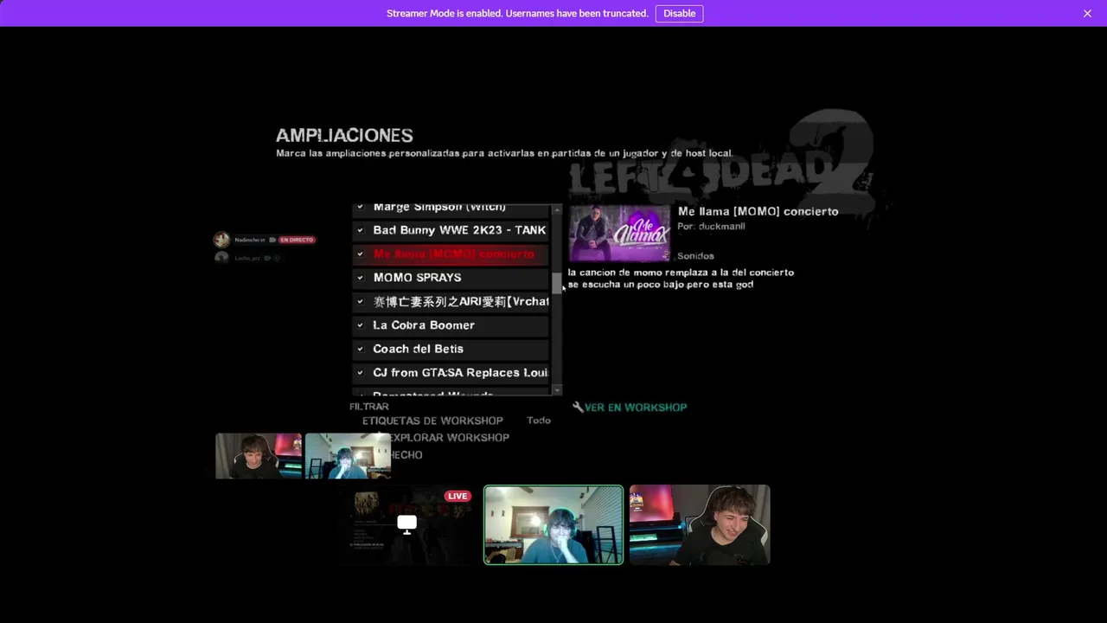Click the LIVE badge on screen-share tile

[x=458, y=497]
